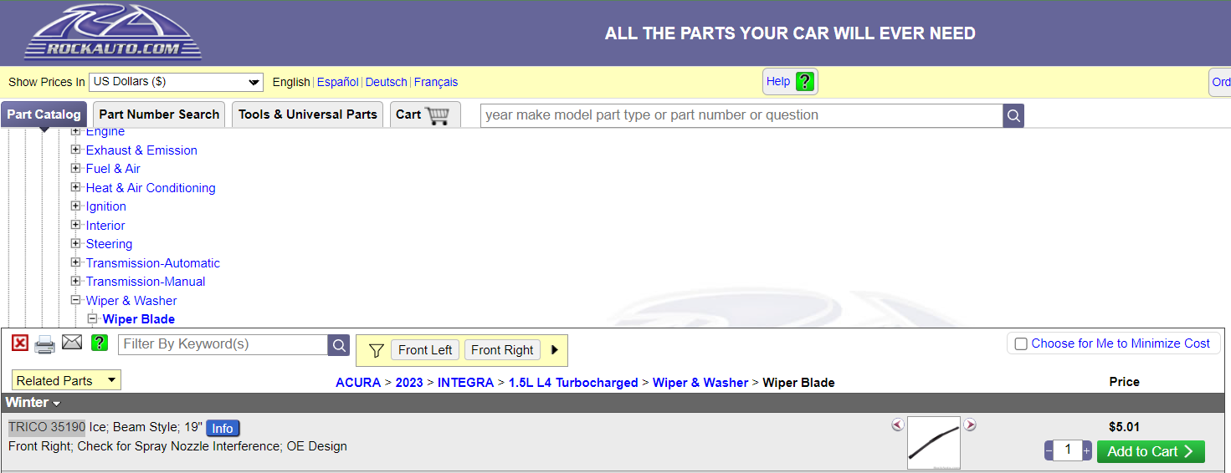
Task: Expand the Heat & Air Conditioning category
Action: 76,187
